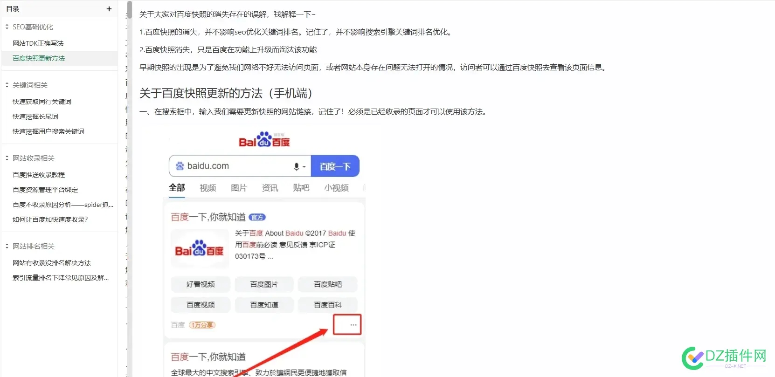
Task: Open 百度不收录原因分析 spider article
Action: tap(63, 205)
